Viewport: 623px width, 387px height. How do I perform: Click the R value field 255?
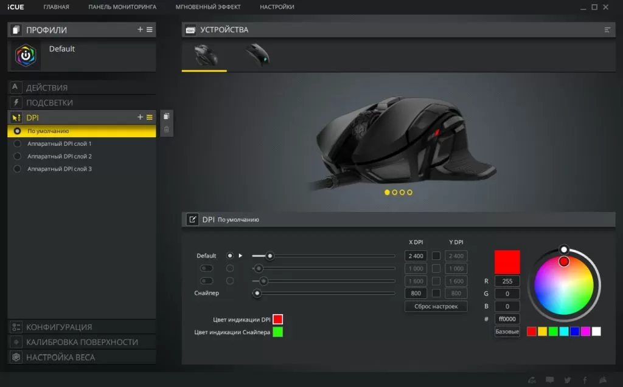pyautogui.click(x=507, y=281)
